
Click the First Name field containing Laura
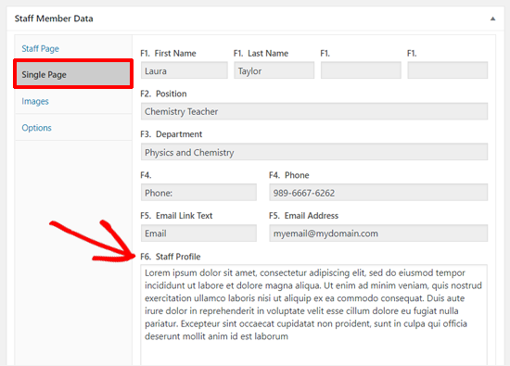pos(185,70)
